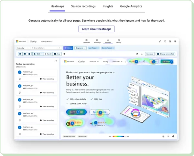
Task: Open the Last 7 days dropdown
Action: point(93,48)
